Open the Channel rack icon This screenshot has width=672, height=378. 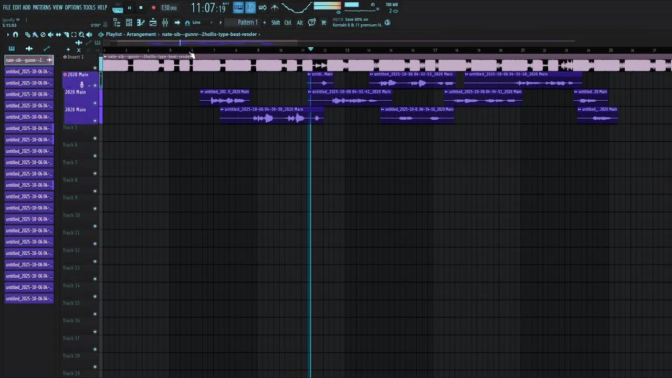[x=129, y=23]
